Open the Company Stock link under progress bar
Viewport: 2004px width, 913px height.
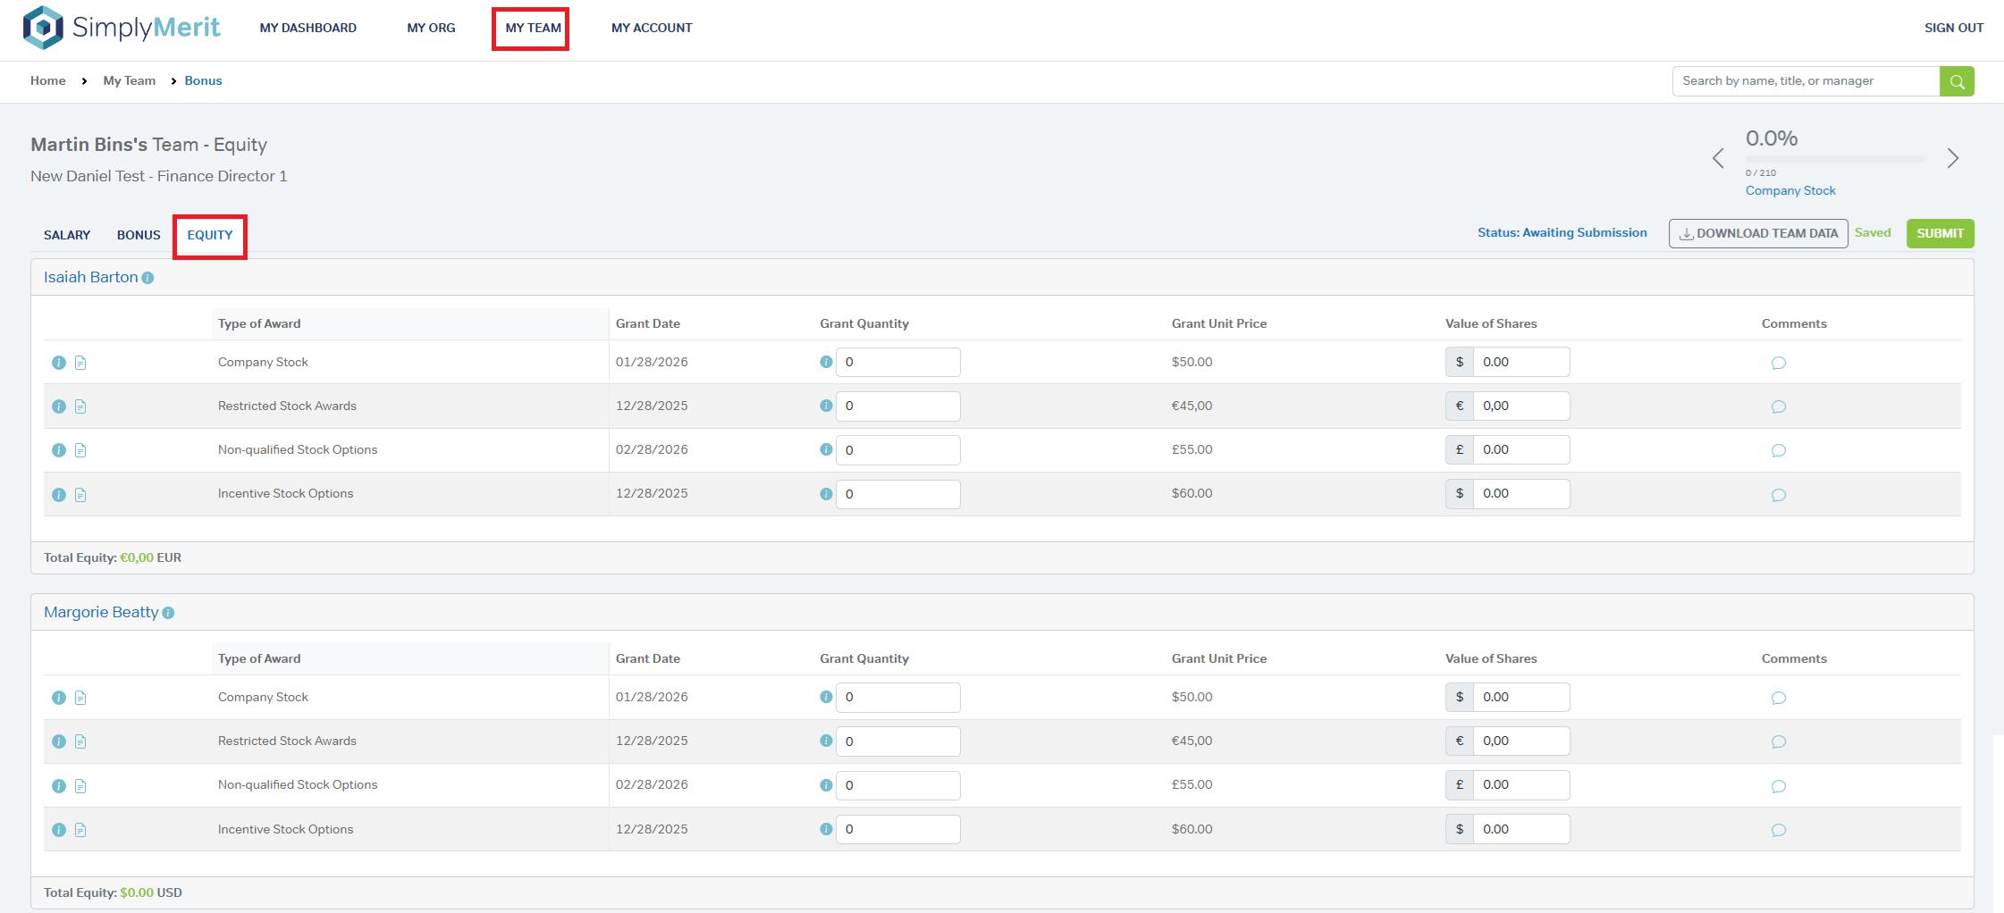[1789, 190]
